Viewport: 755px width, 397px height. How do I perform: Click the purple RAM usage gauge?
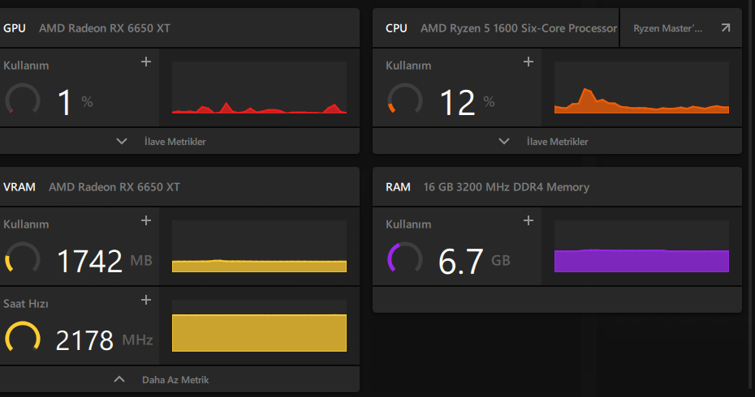[405, 259]
